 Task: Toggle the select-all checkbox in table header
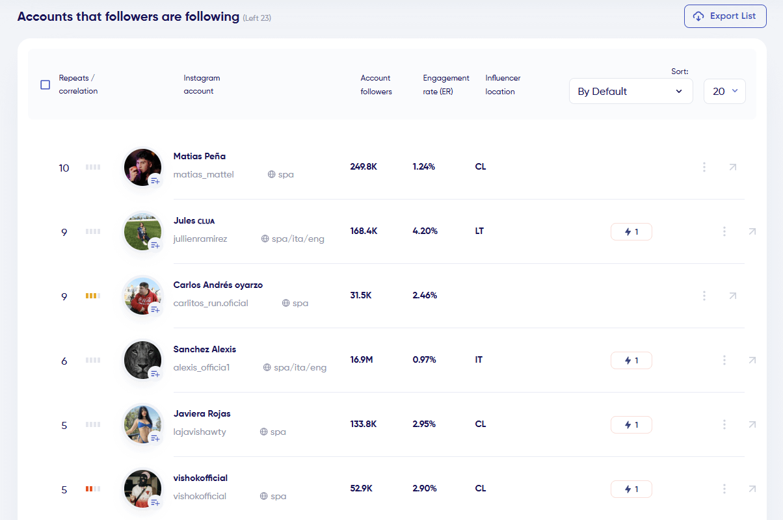tap(46, 84)
